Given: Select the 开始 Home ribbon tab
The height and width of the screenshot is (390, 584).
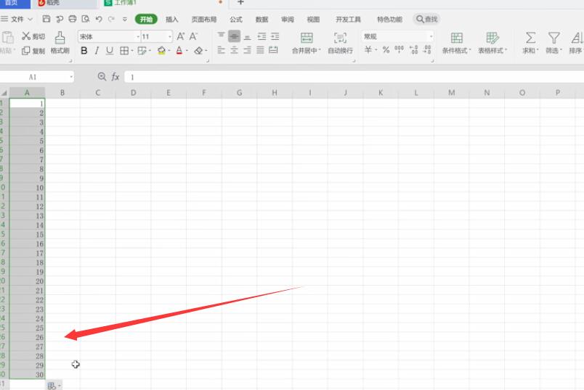Looking at the screenshot, I should point(146,20).
